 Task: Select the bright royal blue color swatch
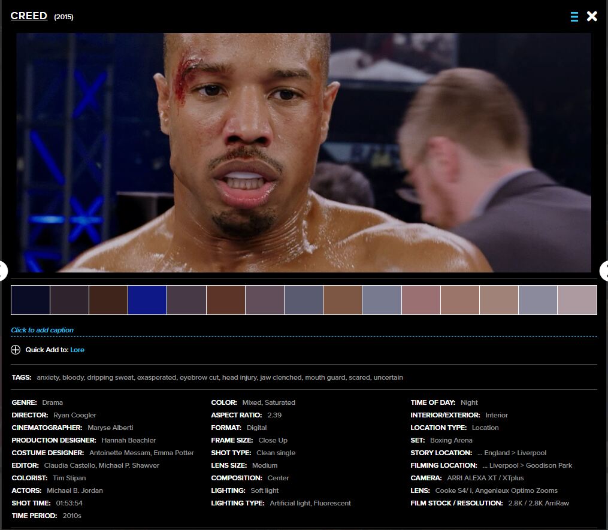(x=147, y=300)
